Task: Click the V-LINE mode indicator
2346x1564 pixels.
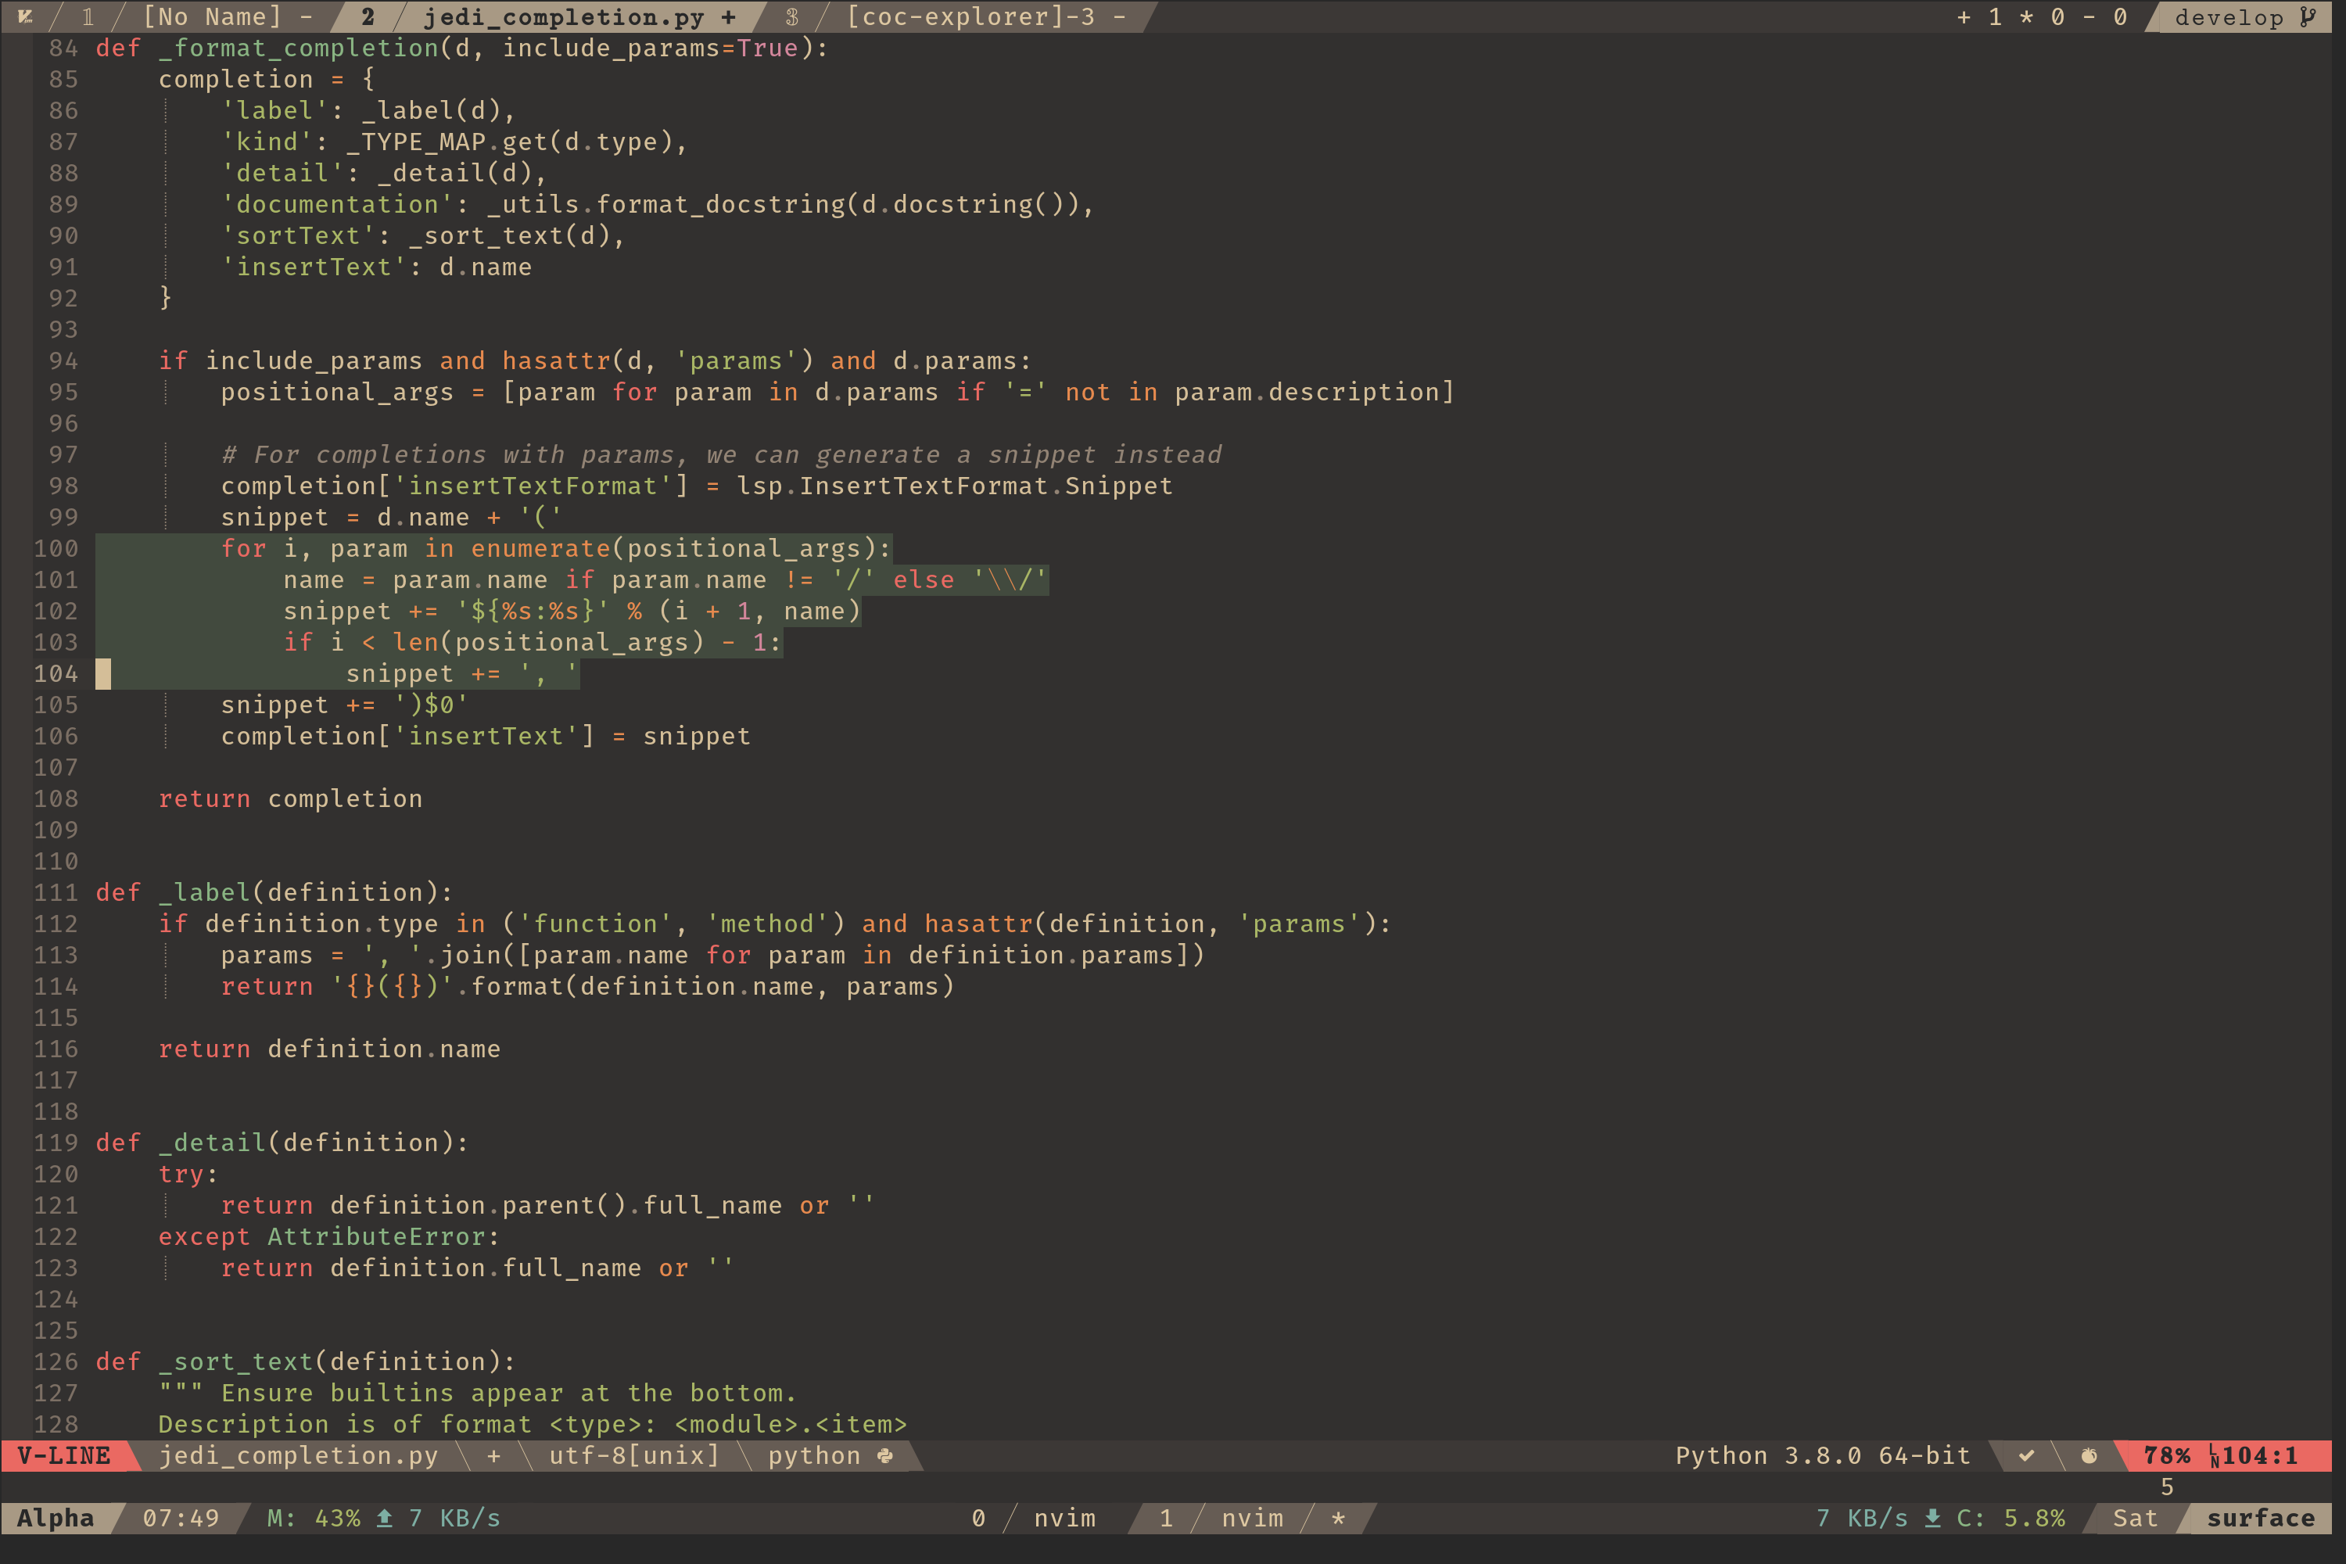Action: click(64, 1455)
